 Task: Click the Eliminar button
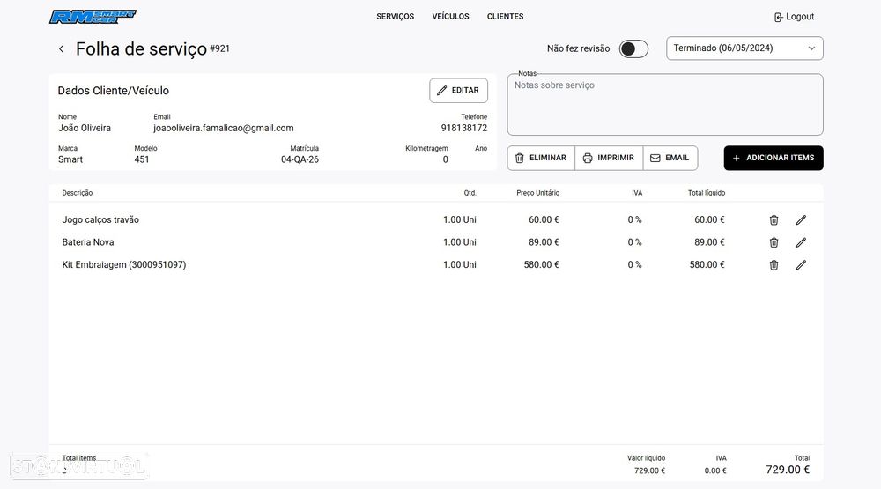(x=541, y=158)
